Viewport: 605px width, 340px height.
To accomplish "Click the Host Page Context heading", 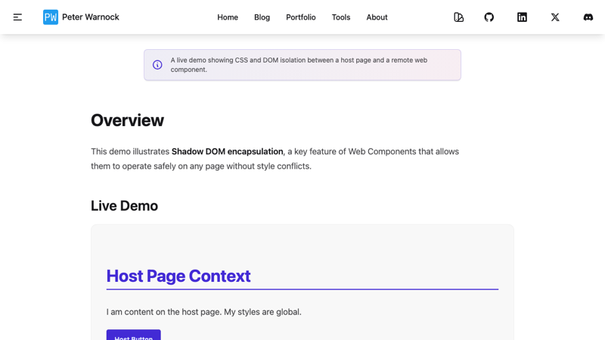I will tap(178, 276).
